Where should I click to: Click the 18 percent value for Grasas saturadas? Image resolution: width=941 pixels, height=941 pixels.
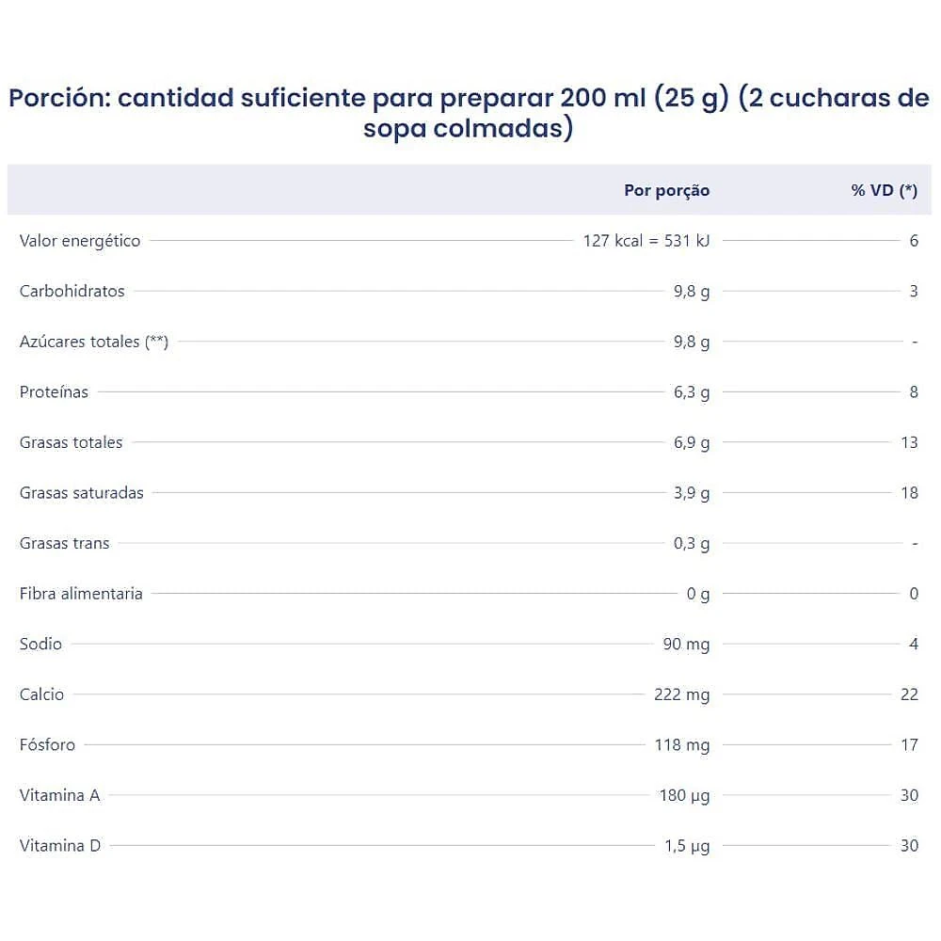pyautogui.click(x=909, y=493)
